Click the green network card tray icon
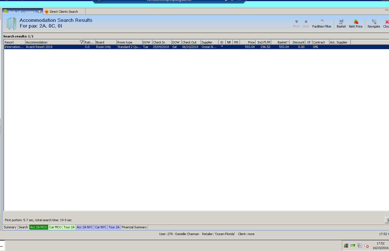The image size is (389, 251). (x=353, y=246)
